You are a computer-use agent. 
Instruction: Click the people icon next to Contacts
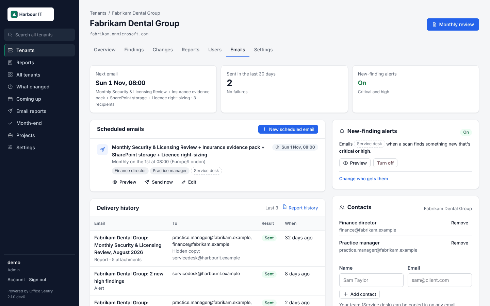(342, 207)
